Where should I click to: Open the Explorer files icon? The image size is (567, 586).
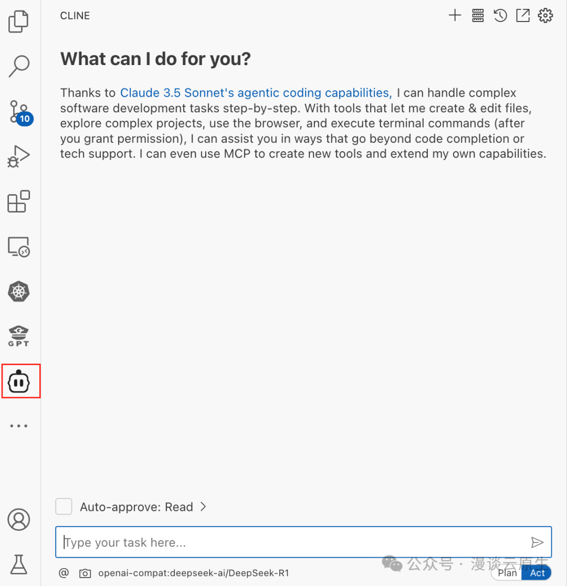coord(18,22)
